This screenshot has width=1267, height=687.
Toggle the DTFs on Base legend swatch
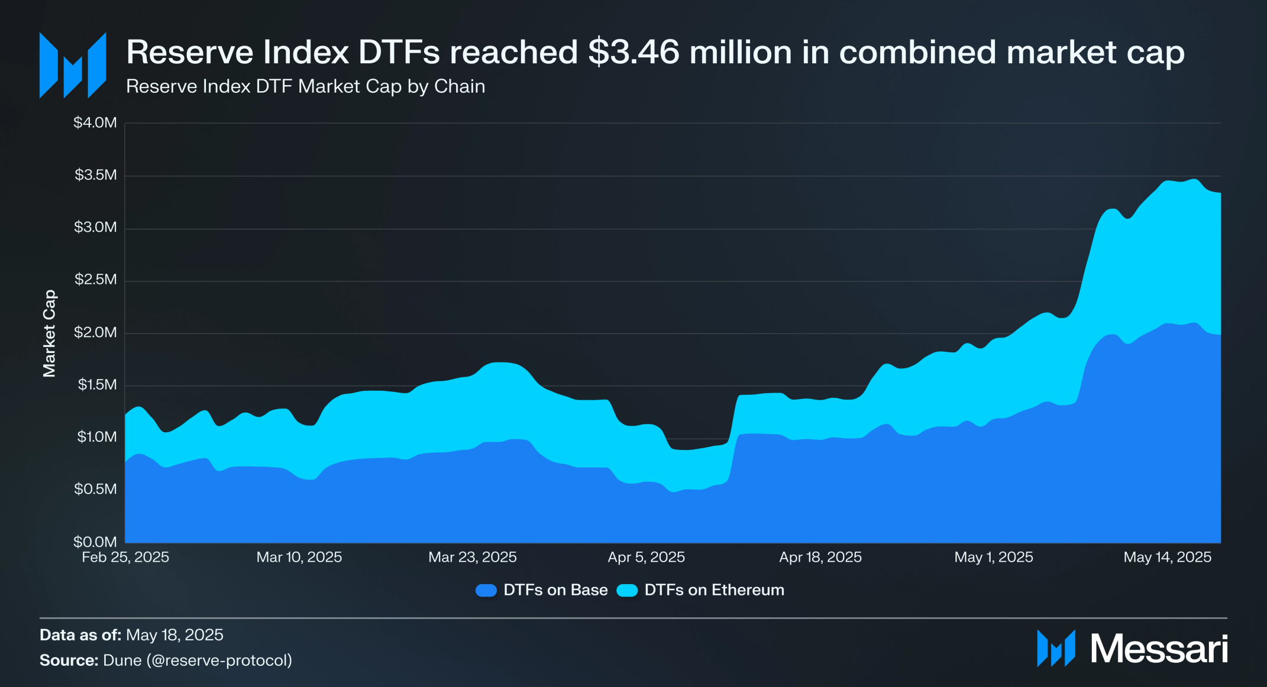point(486,590)
